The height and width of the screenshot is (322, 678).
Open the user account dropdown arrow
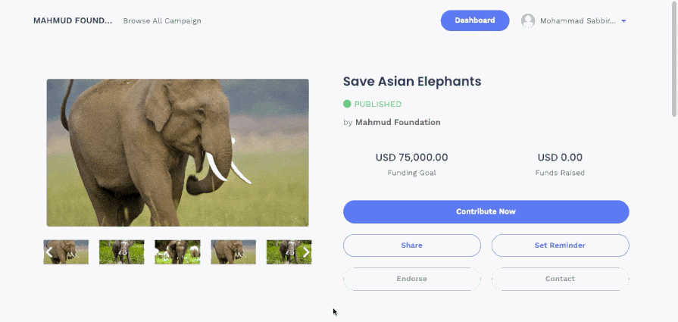623,20
